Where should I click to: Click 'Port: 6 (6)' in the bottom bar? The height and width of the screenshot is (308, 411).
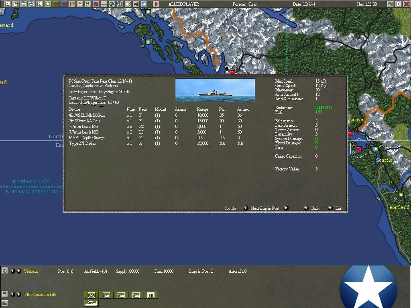tap(66, 271)
